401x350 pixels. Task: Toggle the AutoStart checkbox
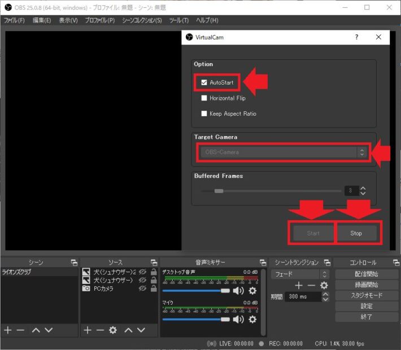(204, 82)
